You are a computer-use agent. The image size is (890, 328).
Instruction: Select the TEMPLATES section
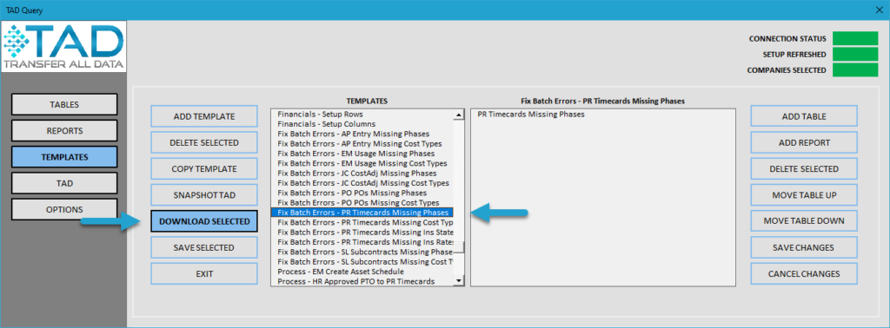tap(64, 157)
